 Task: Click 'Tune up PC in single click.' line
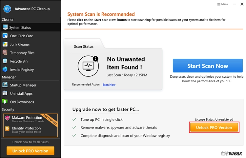click(x=102, y=120)
